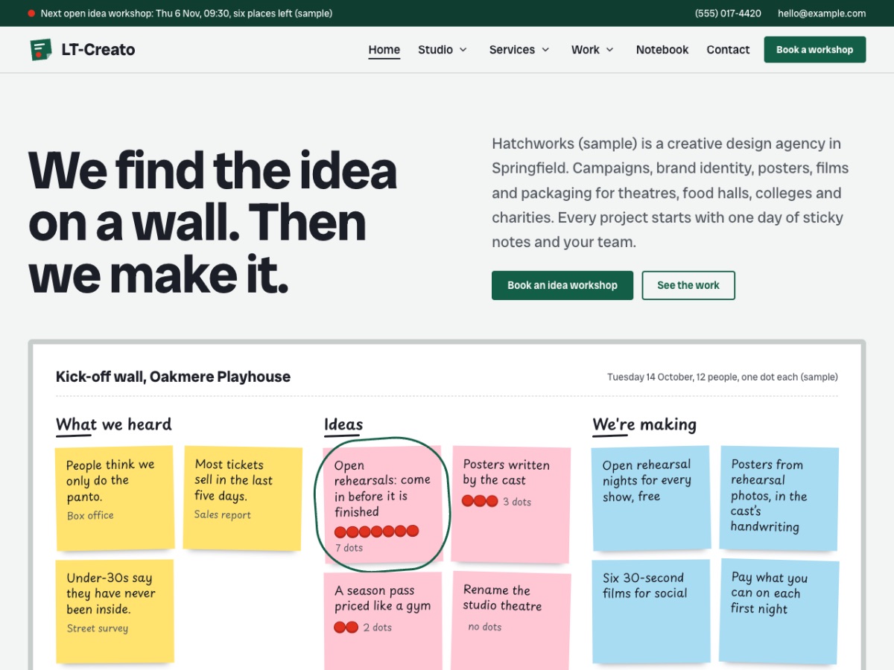Click the 'no dots' label
894x670 pixels.
point(485,627)
